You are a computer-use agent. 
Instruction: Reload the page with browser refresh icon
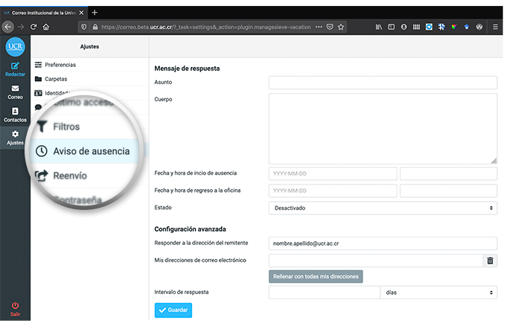[x=33, y=27]
